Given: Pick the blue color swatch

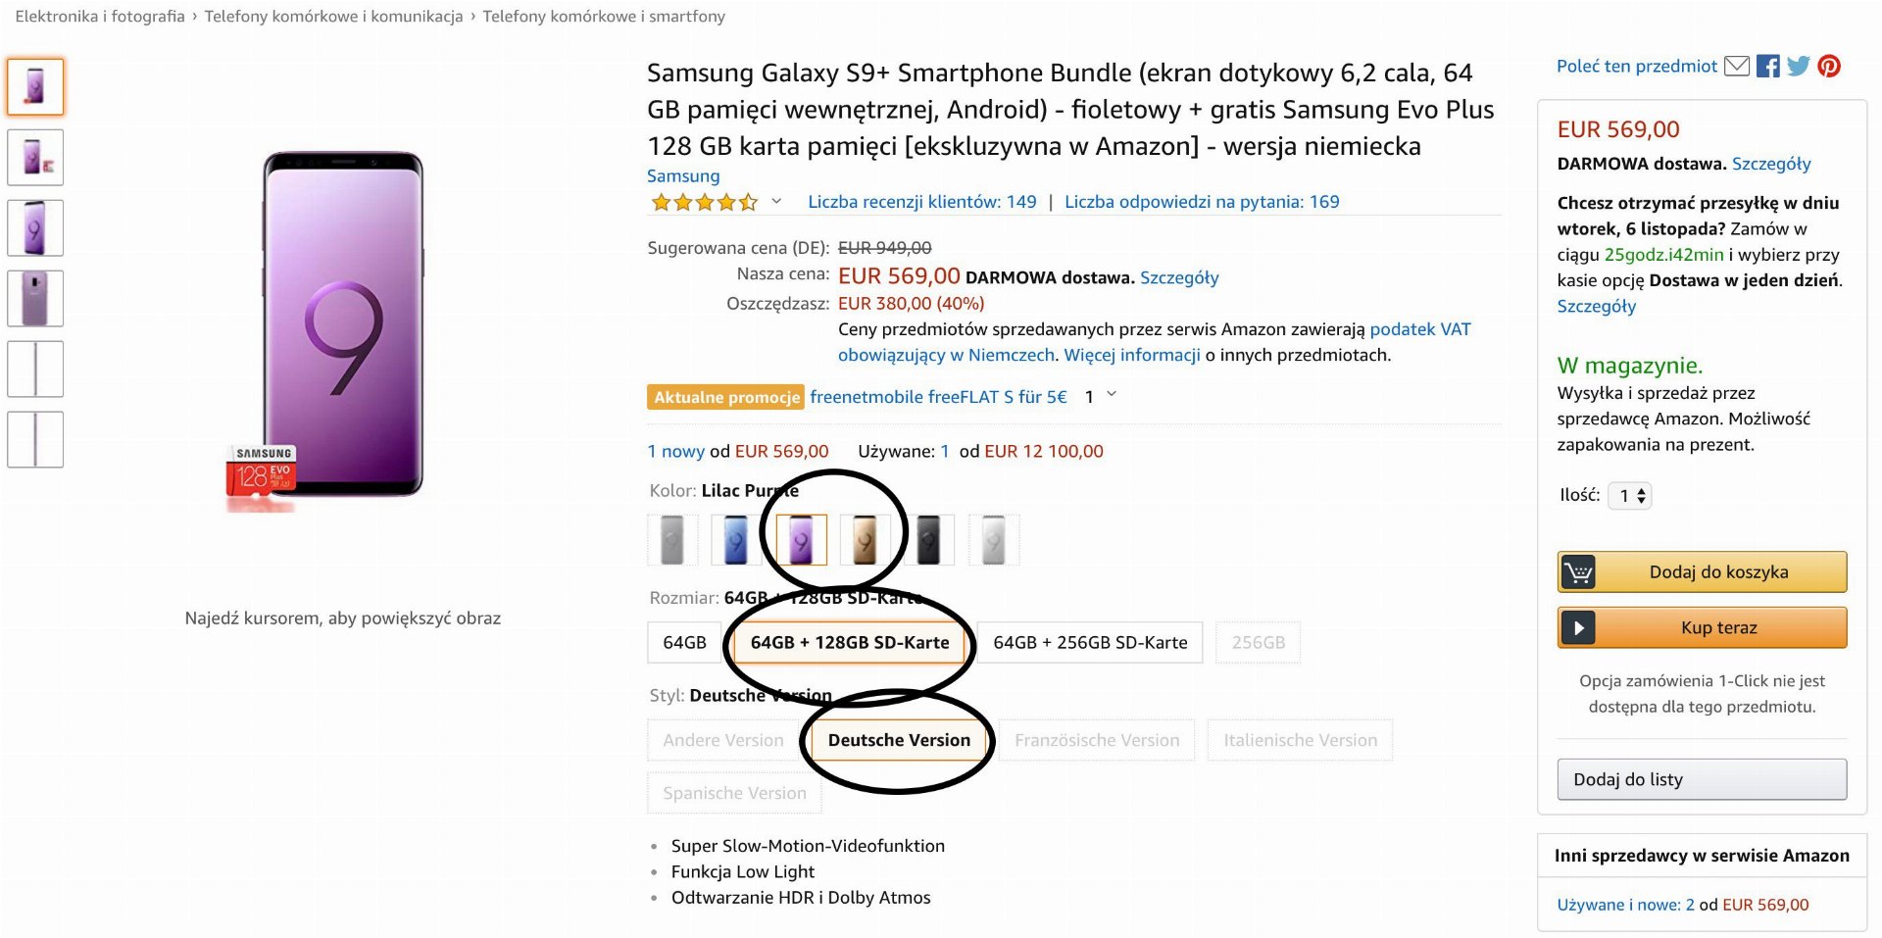Looking at the screenshot, I should tap(735, 540).
